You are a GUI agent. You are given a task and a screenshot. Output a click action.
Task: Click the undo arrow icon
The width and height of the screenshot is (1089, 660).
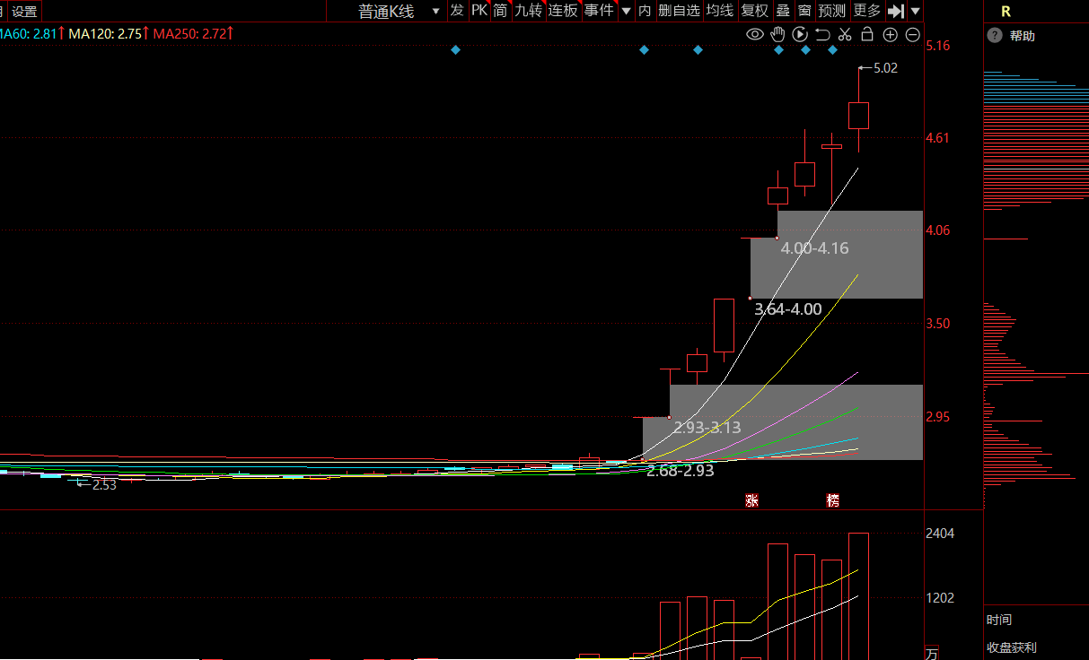point(822,34)
